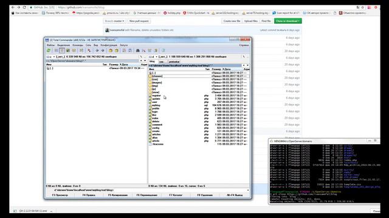
Task: Select the full details view icon
Action: click(x=62, y=50)
